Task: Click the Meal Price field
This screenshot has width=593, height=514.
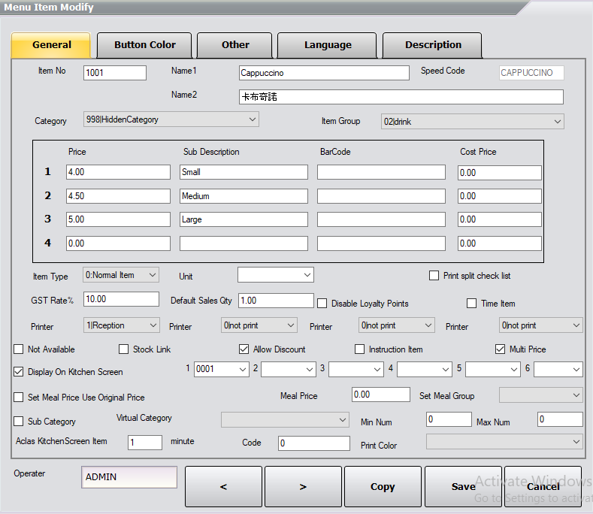Action: [381, 395]
